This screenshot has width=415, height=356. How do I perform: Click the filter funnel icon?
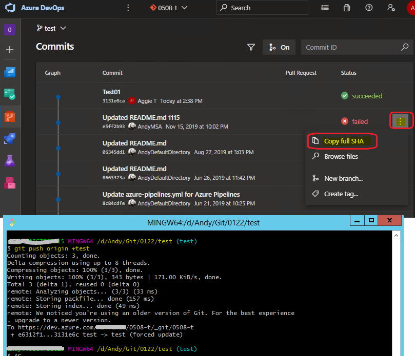tap(251, 47)
